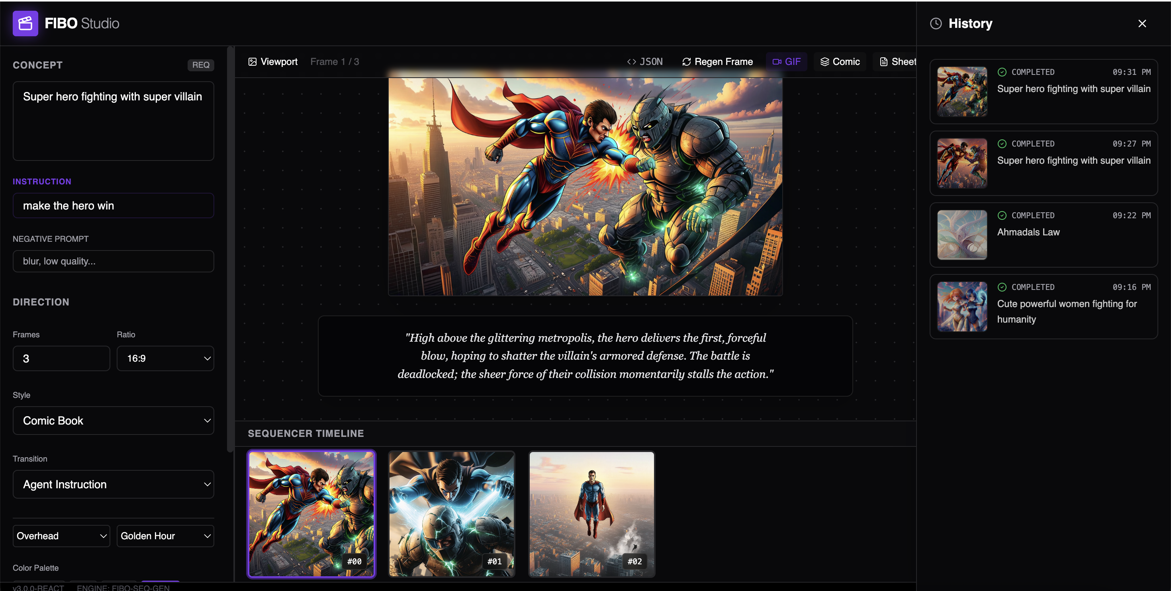
Task: Open the Comic layout view
Action: tap(840, 62)
